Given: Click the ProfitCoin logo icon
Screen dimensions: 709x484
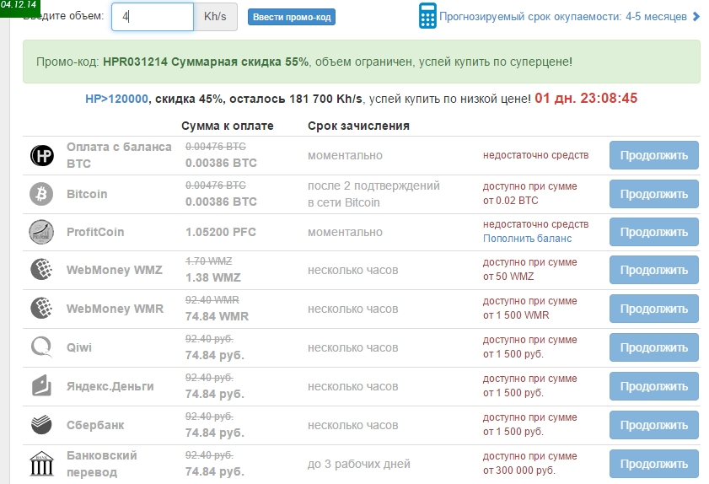Looking at the screenshot, I should [41, 232].
